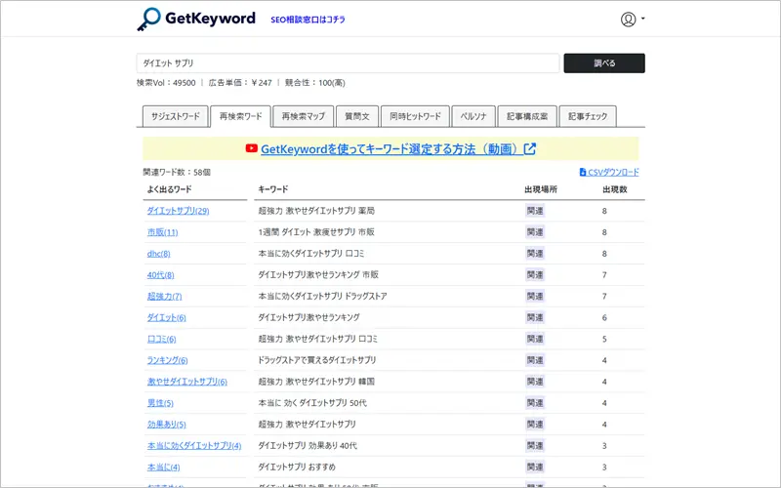This screenshot has height=488, width=781.
Task: Switch to the サジェストワード tab
Action: (x=175, y=116)
